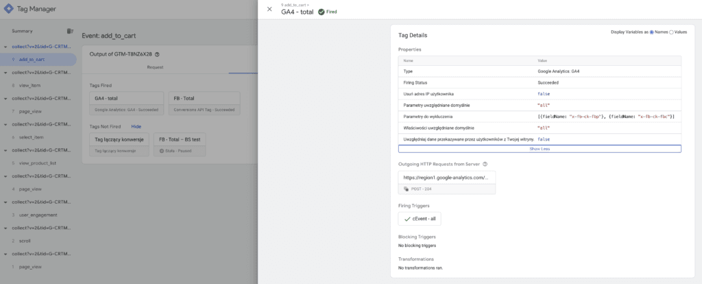Select the add_to_cart event
Viewport: 702px width, 284px height.
click(x=38, y=59)
